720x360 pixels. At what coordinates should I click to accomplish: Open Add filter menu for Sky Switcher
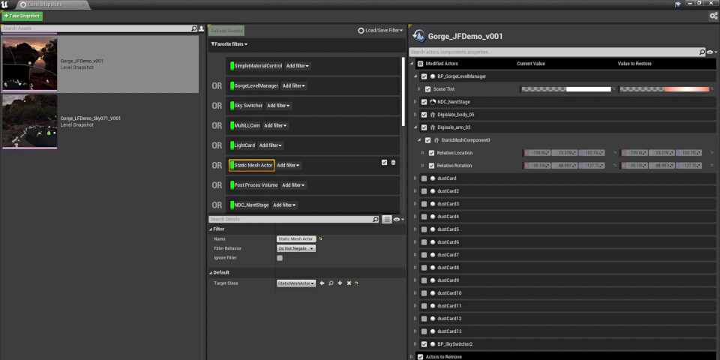click(x=277, y=106)
